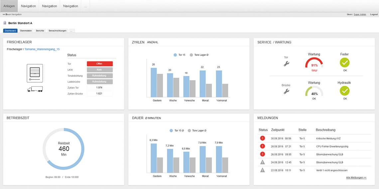Screen dimensions: 379x189
Task: Switch to the Stammdaten tab
Action: (26, 31)
